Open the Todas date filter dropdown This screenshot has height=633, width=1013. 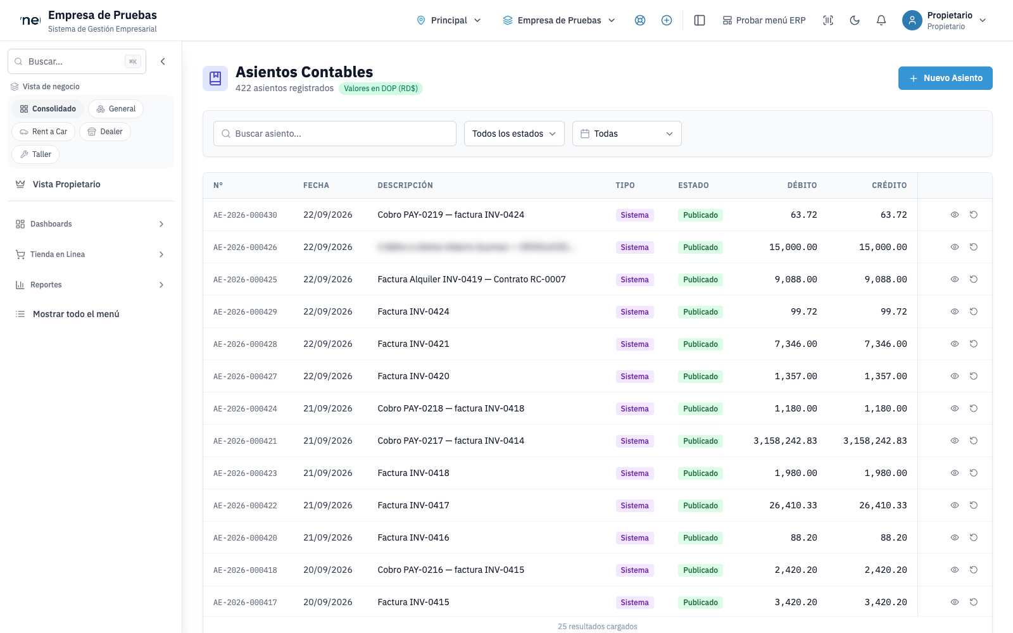pyautogui.click(x=627, y=134)
